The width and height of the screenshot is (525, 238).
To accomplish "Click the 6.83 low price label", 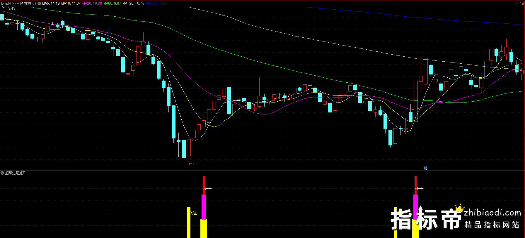I will pyautogui.click(x=196, y=164).
